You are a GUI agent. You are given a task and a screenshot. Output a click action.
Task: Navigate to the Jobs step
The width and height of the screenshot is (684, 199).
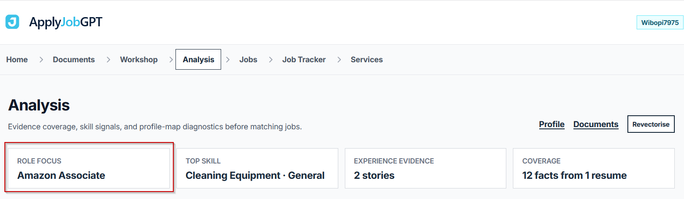[248, 60]
